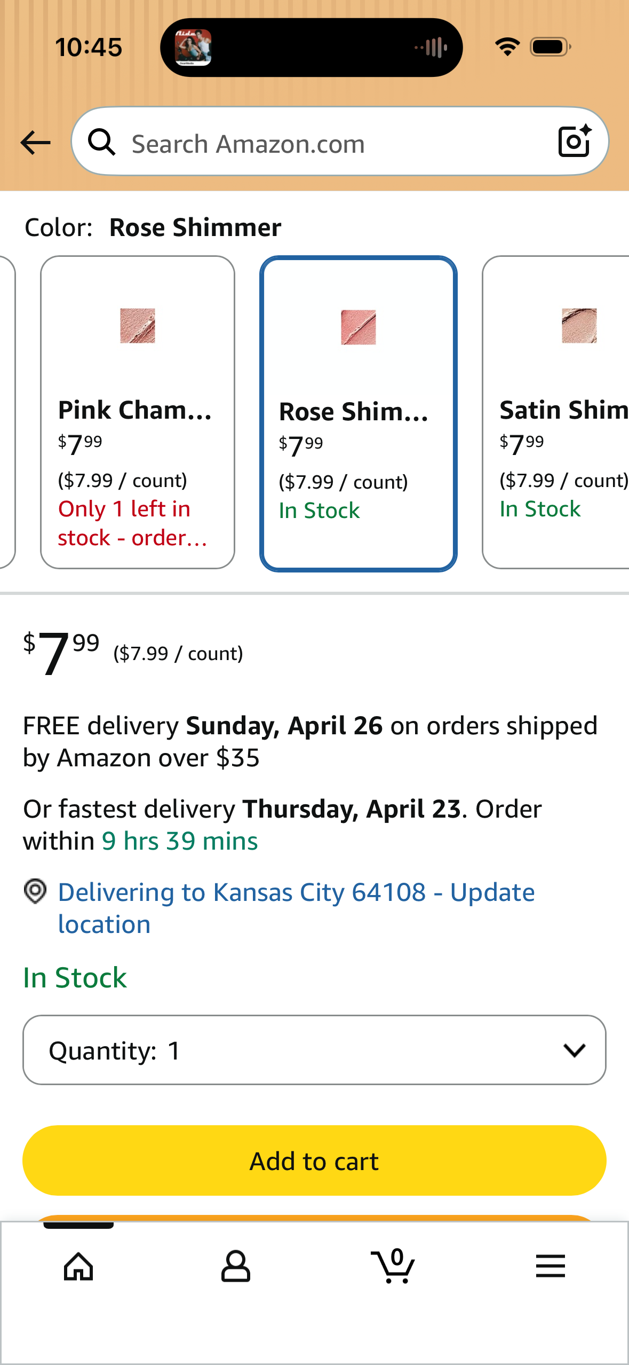Select the Rose Shimmer color card
Screen dimensions: 629x1365
click(358, 413)
